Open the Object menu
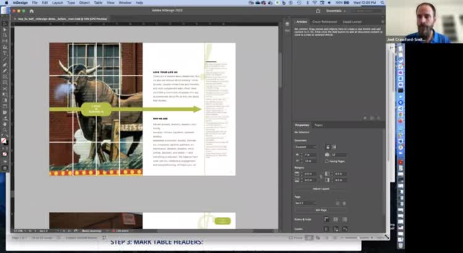463x253 pixels. (x=84, y=3)
